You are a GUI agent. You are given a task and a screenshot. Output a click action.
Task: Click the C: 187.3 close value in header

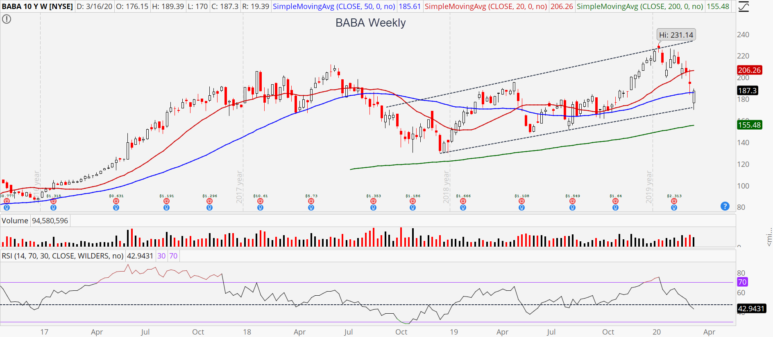point(225,7)
